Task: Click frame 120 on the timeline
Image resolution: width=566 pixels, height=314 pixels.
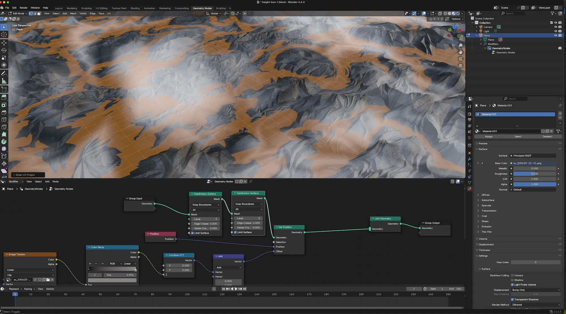Action: (222, 294)
